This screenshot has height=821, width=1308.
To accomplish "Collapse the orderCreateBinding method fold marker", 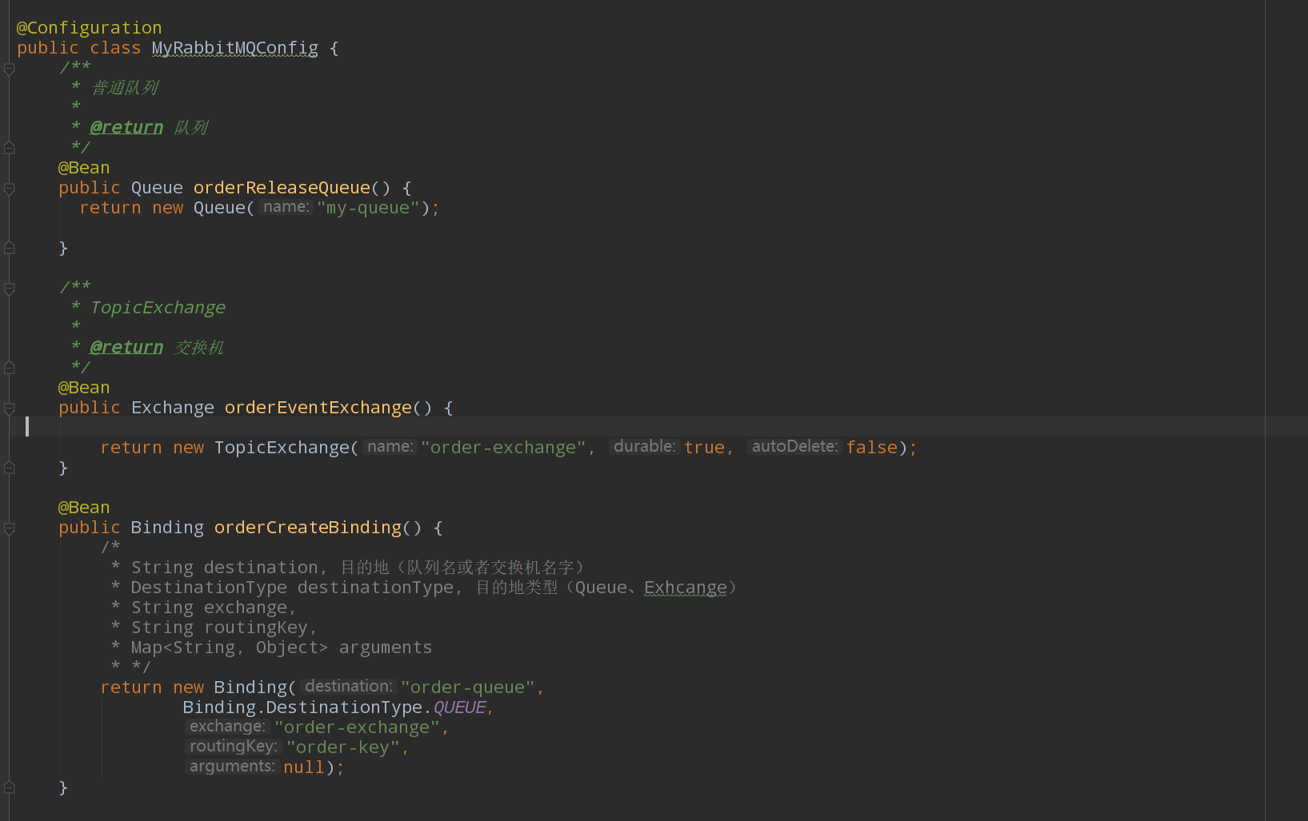I will coord(9,528).
